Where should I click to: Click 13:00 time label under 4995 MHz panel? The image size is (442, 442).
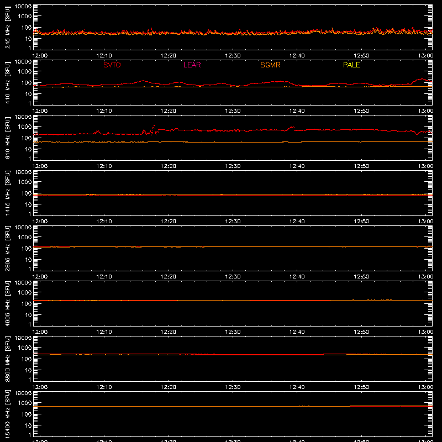tap(425, 332)
